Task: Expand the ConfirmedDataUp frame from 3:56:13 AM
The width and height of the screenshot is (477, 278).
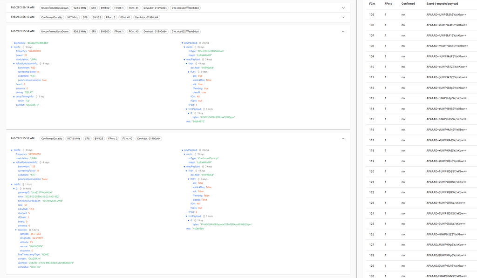Action: 343,18
